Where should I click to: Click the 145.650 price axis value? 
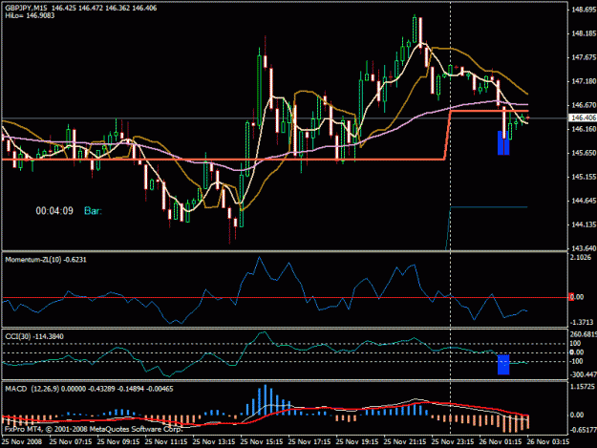[x=584, y=153]
